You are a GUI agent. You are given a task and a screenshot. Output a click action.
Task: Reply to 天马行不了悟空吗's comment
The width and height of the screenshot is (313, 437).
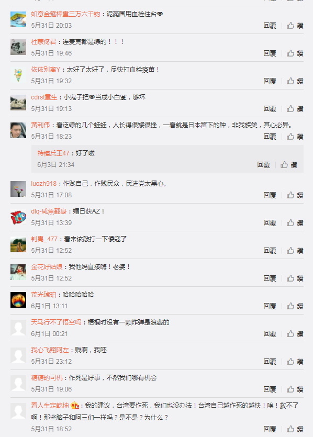tap(270, 333)
